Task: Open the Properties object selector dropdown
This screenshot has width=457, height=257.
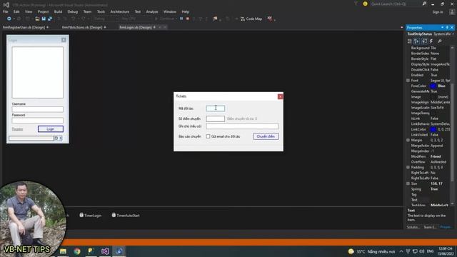Action: click(x=453, y=34)
